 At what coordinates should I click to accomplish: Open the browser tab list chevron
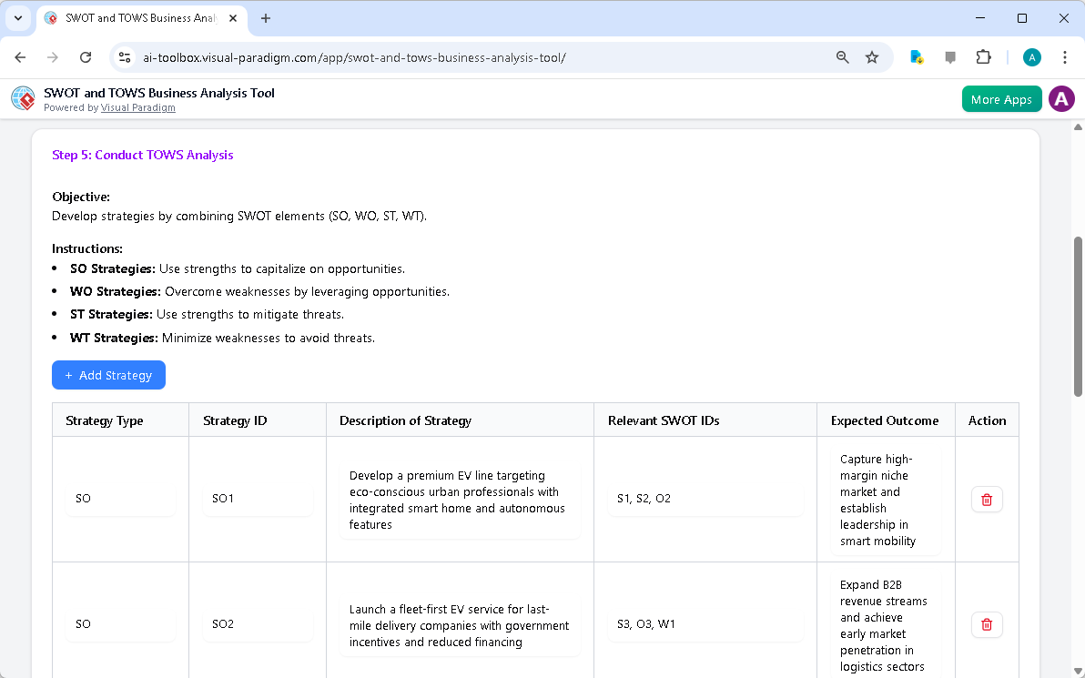(18, 18)
